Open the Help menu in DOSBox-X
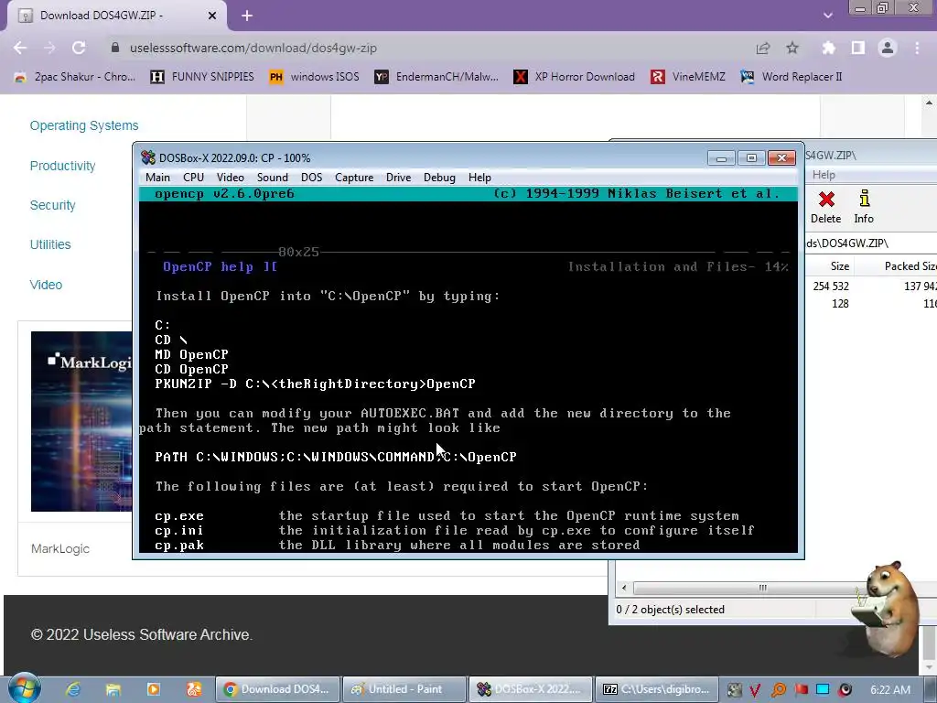The image size is (937, 703). [479, 178]
